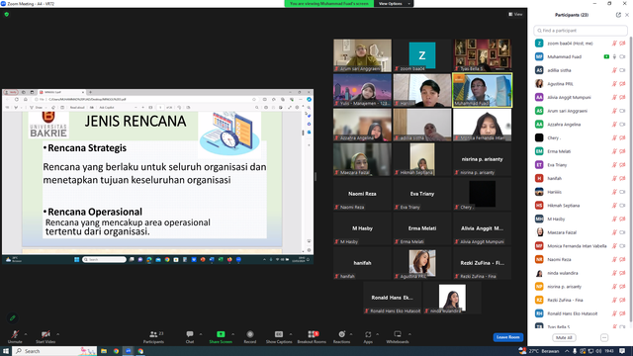Click the system tray volume icon
633x356 pixels.
point(598,351)
